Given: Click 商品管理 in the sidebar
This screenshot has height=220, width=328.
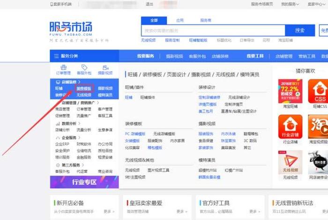Looking at the screenshot, I should click(62, 109).
